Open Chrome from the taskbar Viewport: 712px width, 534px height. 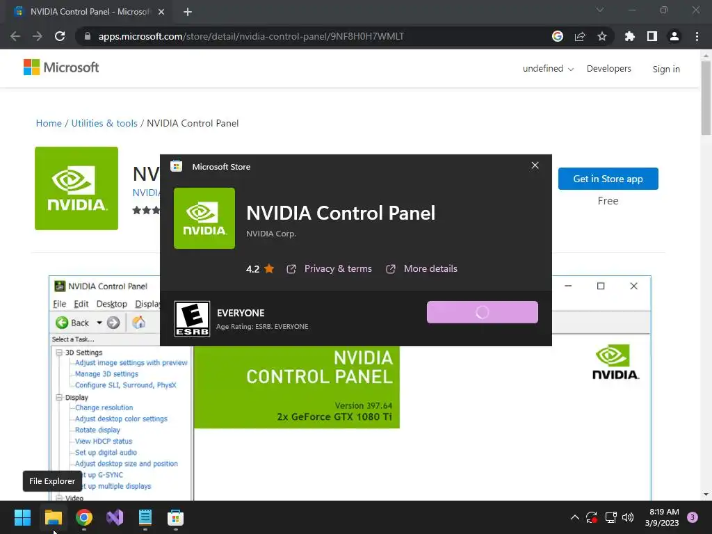click(x=84, y=517)
